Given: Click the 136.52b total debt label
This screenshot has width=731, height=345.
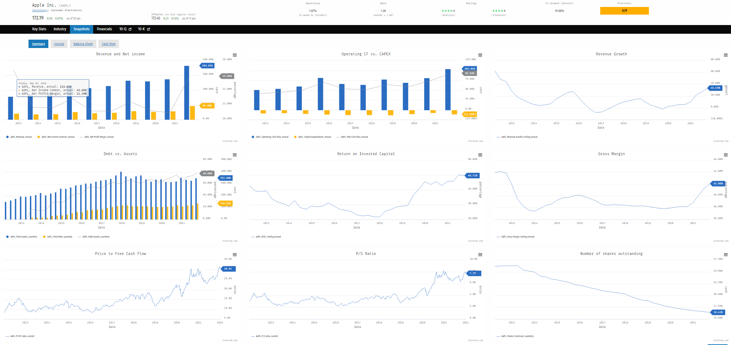Looking at the screenshot, I should pos(225,203).
